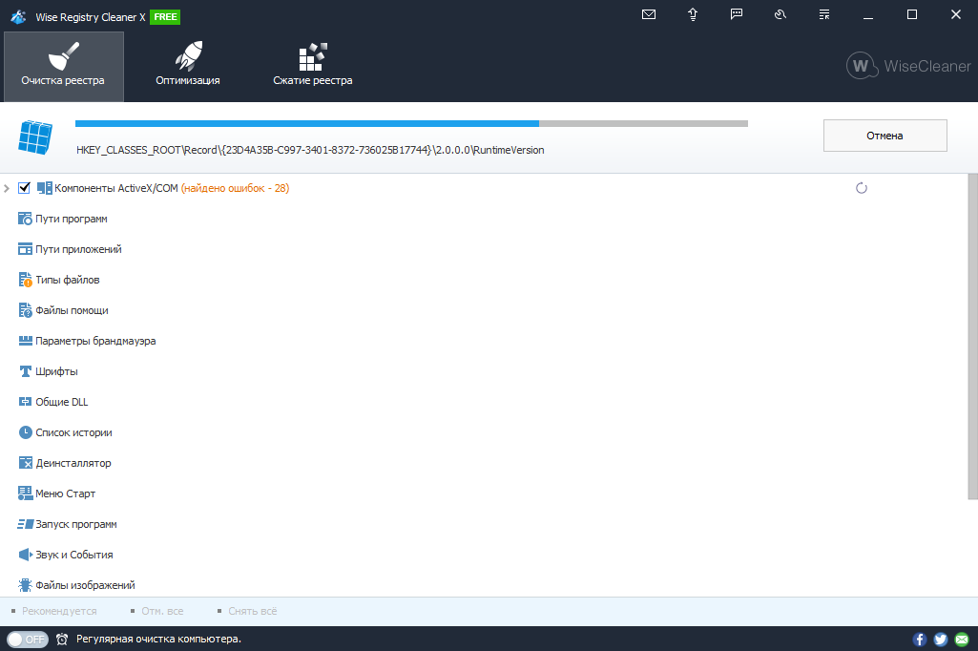Uncheck the Компоненты ActiveX/COM checkbox
Screen dimensions: 978x651
(x=24, y=188)
